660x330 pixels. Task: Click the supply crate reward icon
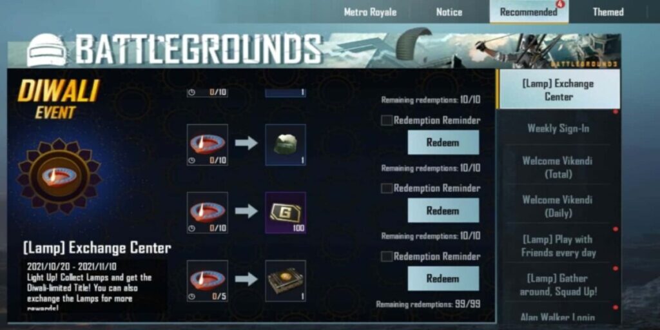pos(286,281)
